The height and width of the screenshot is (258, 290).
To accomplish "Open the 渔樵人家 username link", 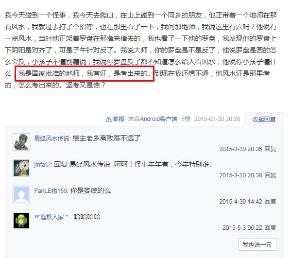I will 52,217.
